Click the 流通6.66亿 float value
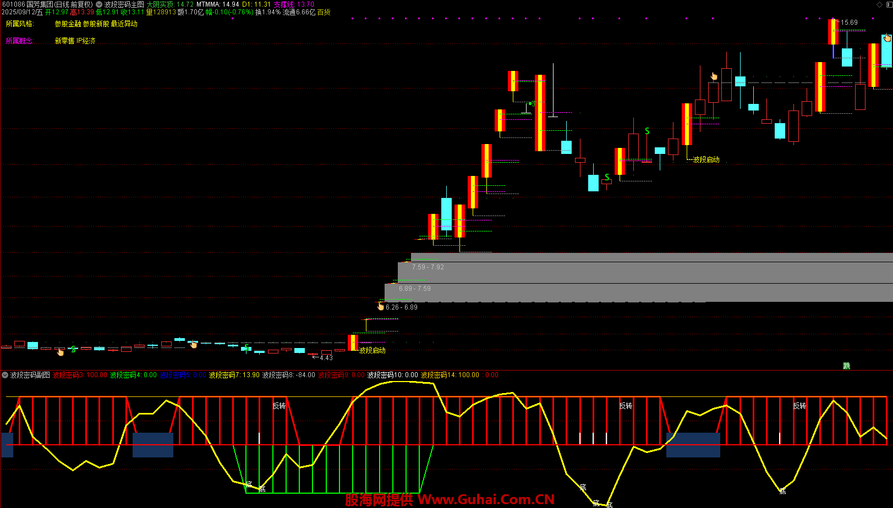893x508 pixels. click(x=299, y=12)
